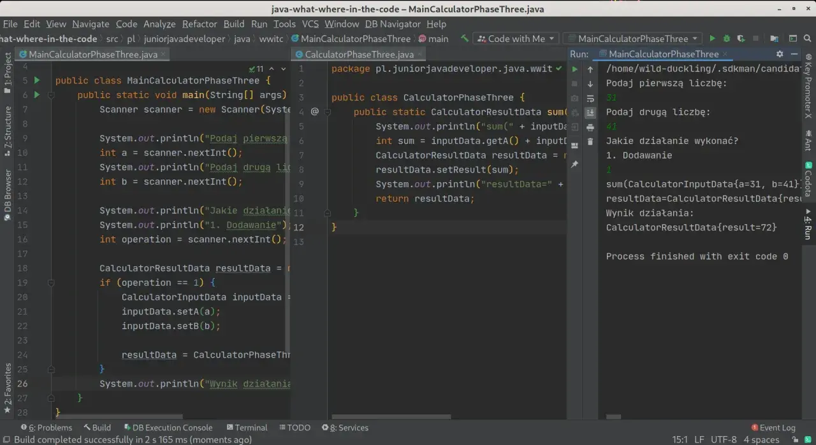Toggle the Ant tool window
The image size is (816, 445).
pos(808,141)
